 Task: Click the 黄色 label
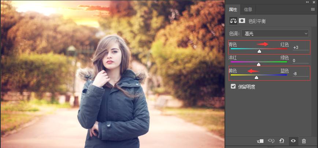tap(233, 71)
